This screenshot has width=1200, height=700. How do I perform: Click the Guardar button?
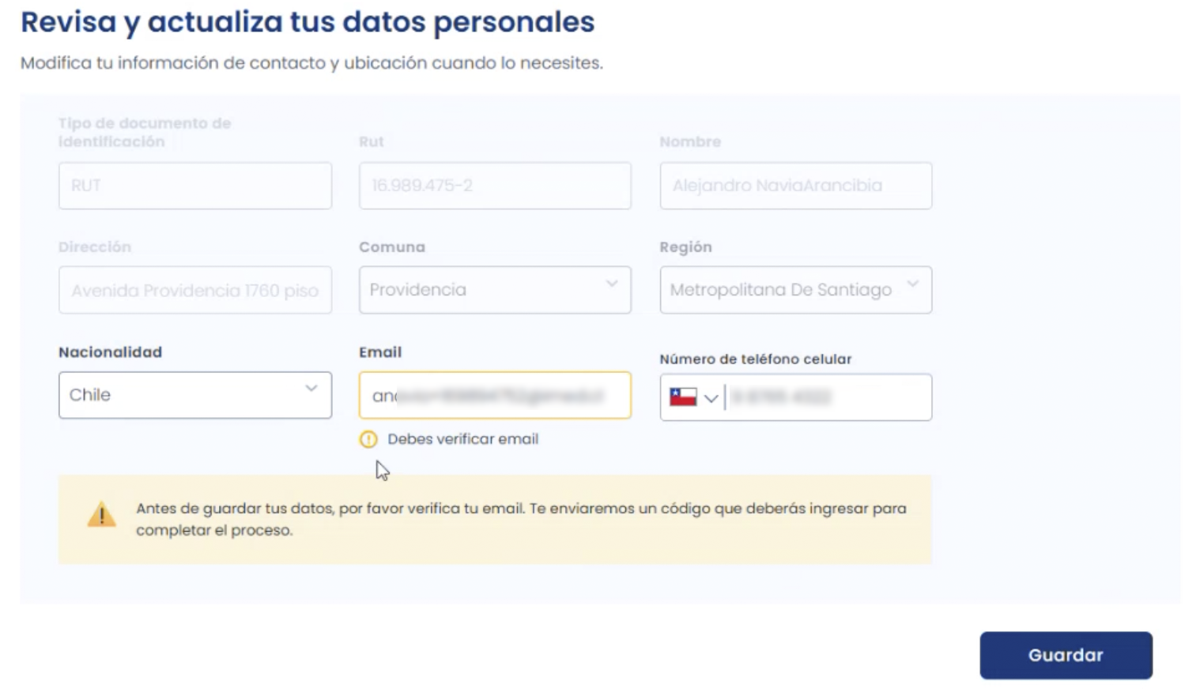pyautogui.click(x=1065, y=655)
